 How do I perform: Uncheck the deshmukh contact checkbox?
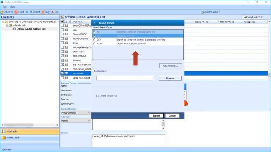pos(62,73)
